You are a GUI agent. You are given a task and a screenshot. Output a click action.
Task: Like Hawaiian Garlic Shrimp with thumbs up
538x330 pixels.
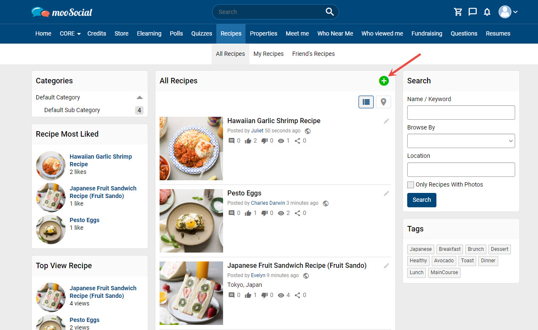pyautogui.click(x=248, y=141)
